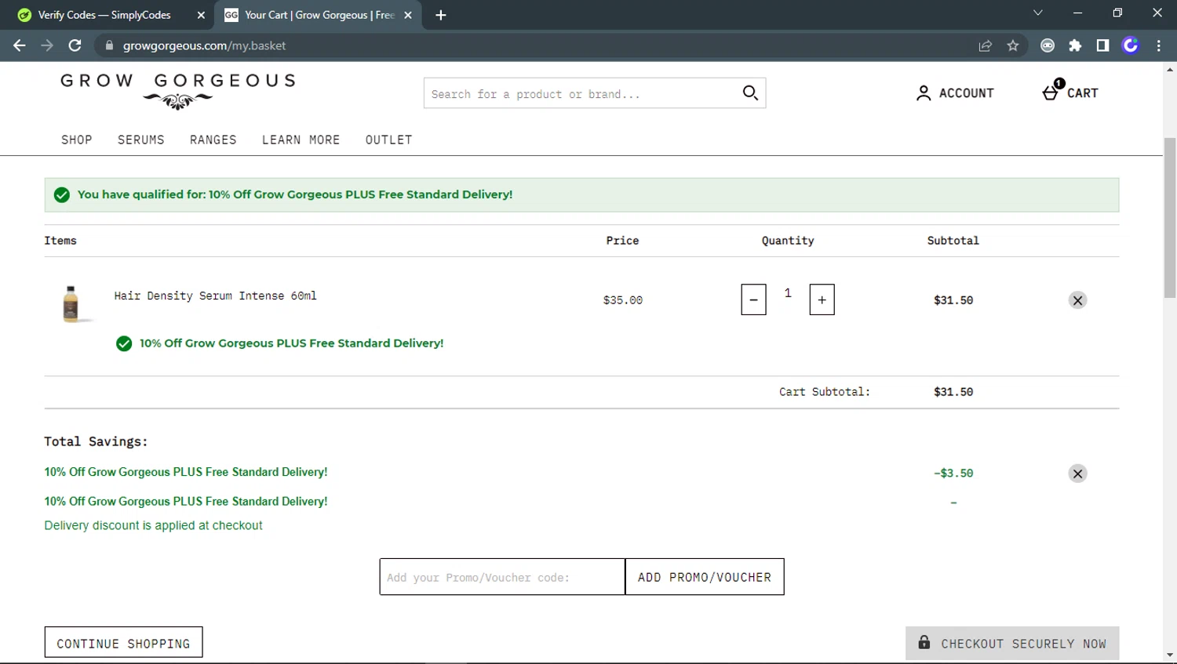
Task: Remove Hair Density Serum from cart
Action: click(x=1077, y=300)
